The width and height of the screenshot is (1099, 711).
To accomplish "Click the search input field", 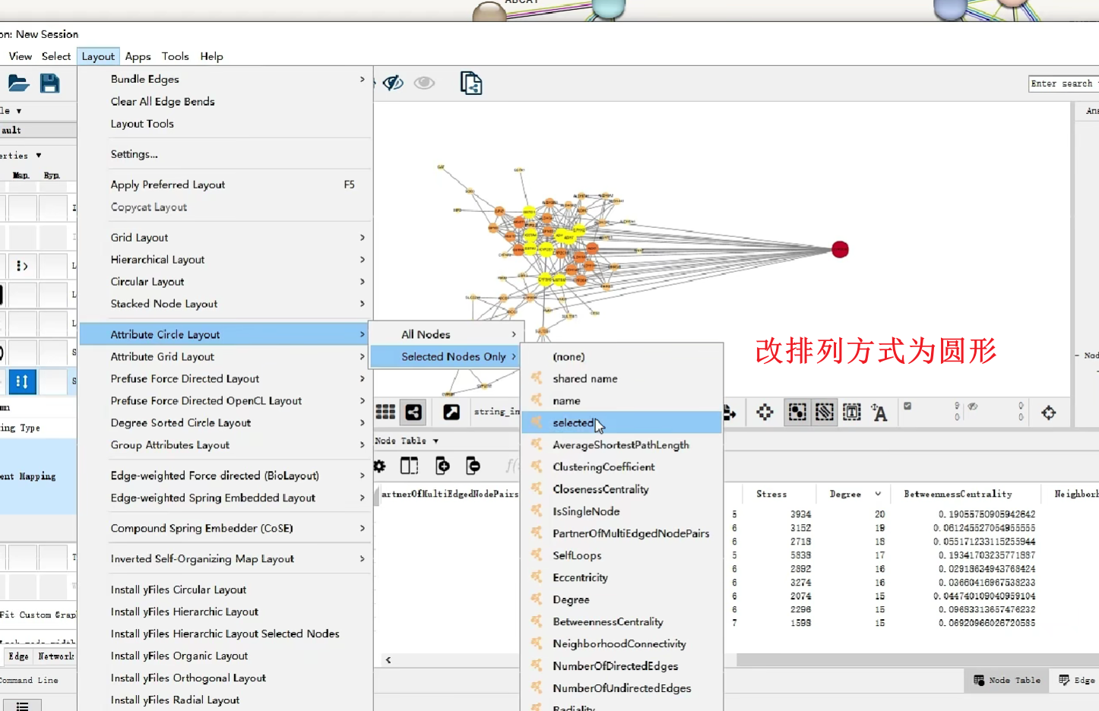I will tap(1063, 84).
